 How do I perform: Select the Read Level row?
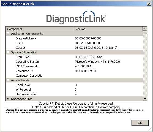click(74, 85)
